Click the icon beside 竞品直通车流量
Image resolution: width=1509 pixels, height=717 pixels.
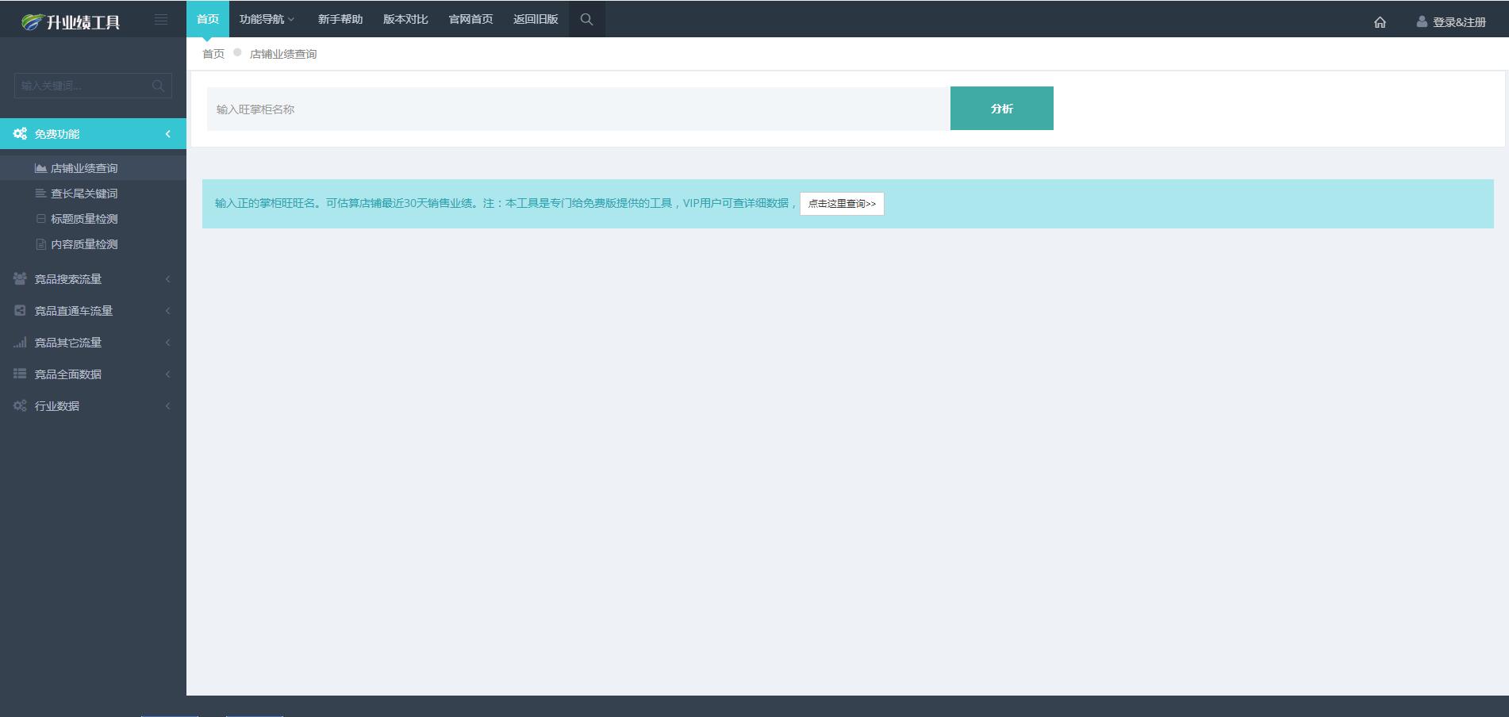pyautogui.click(x=19, y=310)
